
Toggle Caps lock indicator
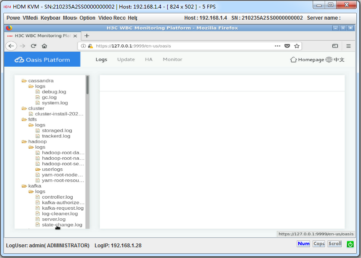tap(319, 243)
